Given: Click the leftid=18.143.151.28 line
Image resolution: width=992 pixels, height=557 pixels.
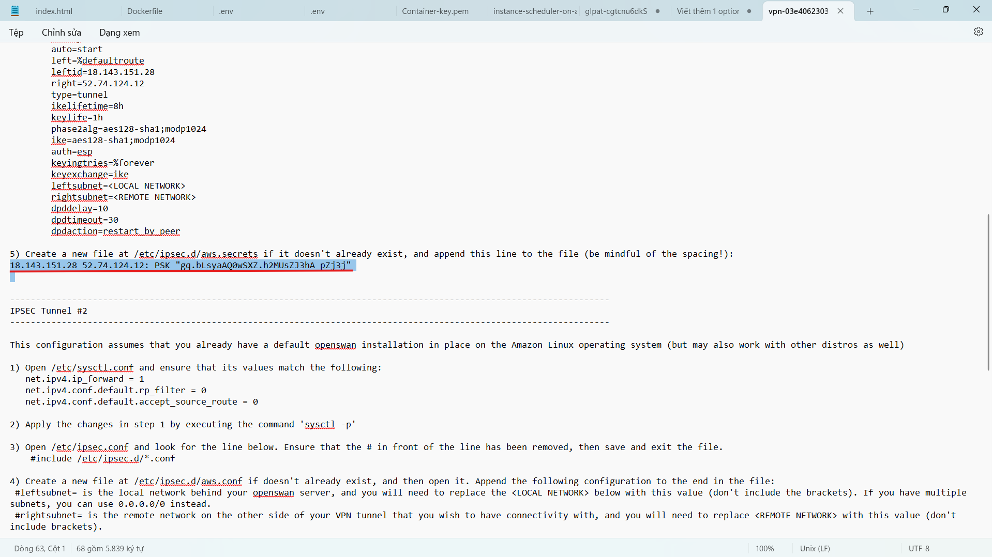Looking at the screenshot, I should (x=103, y=72).
